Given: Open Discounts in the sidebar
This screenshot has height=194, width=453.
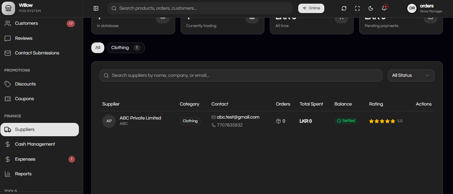Looking at the screenshot, I should pyautogui.click(x=39, y=84).
